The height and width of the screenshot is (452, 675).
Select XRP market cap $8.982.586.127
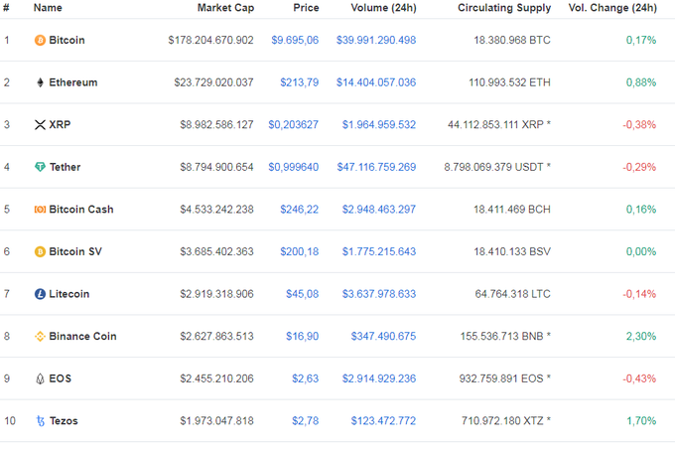tap(217, 125)
